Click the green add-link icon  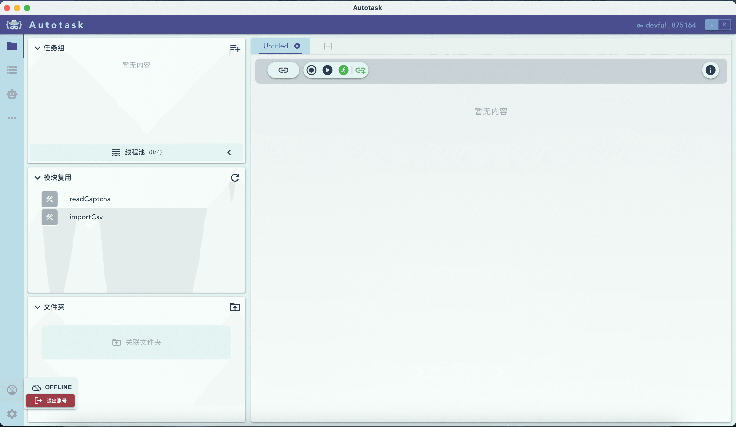tap(360, 70)
